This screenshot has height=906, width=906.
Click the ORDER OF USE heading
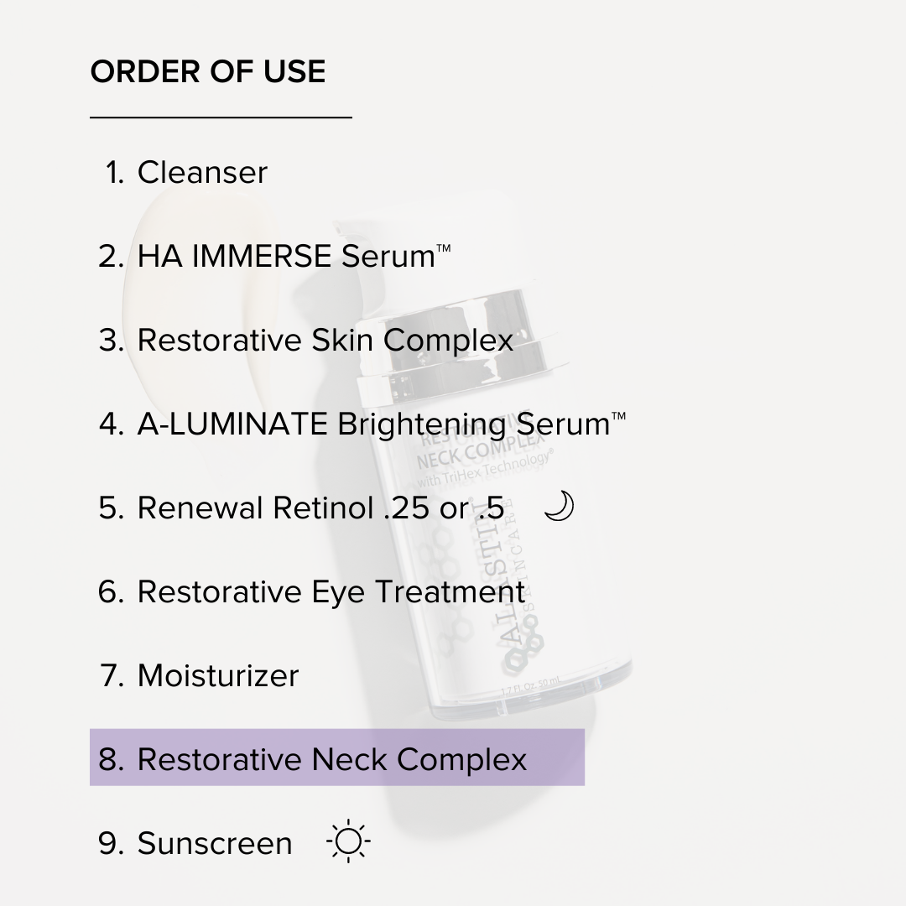click(x=207, y=71)
